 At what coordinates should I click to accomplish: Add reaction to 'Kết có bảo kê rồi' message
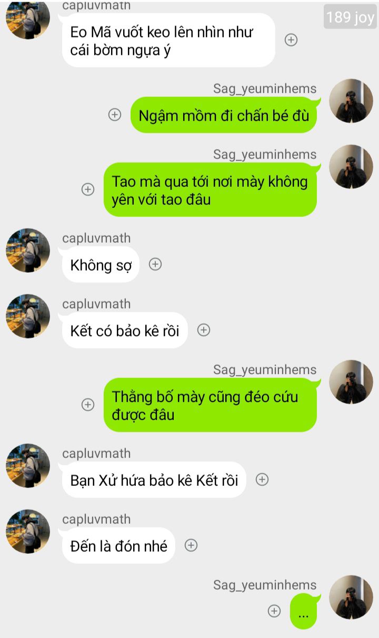click(204, 330)
